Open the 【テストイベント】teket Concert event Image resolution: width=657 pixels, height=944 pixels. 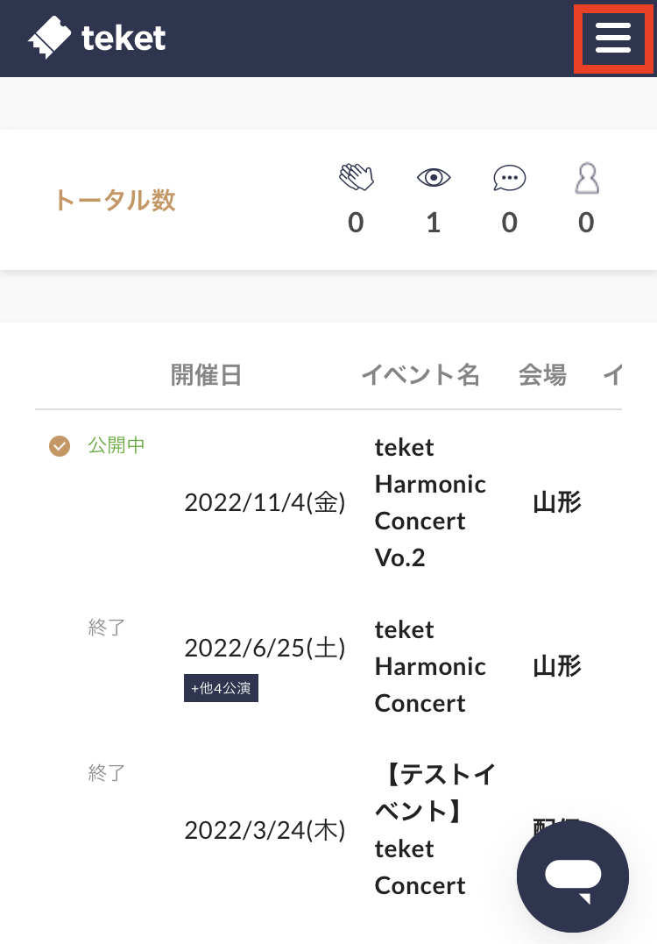pyautogui.click(x=434, y=829)
